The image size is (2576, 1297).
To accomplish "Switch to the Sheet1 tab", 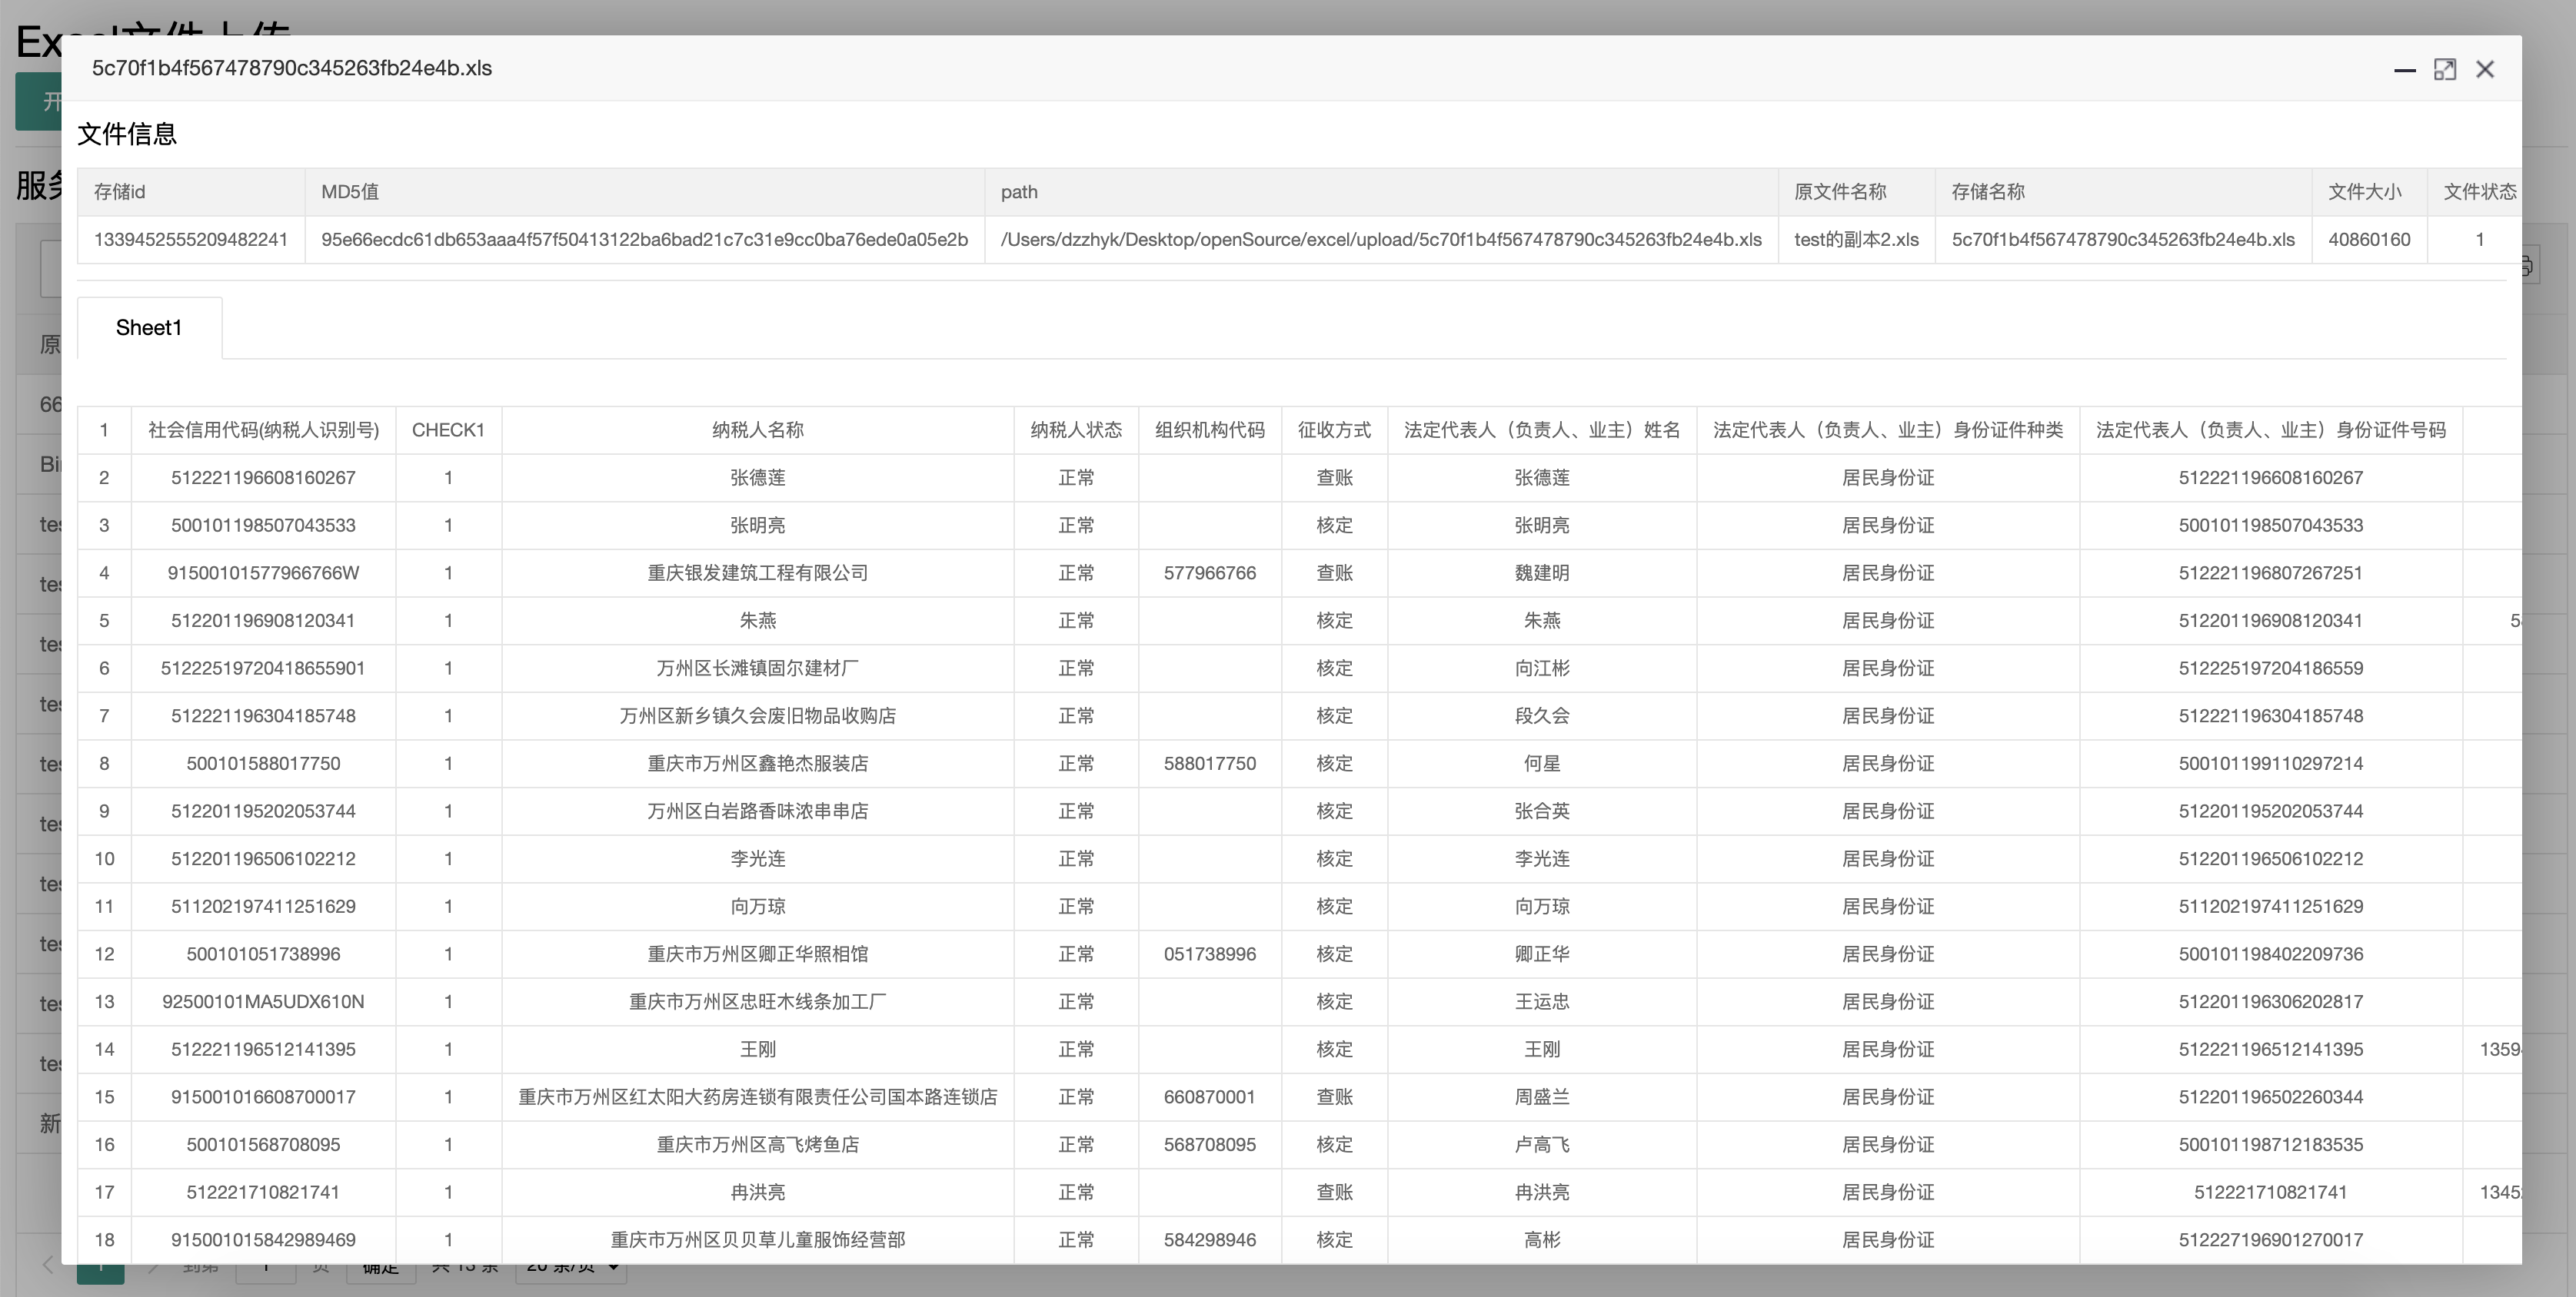I will point(149,328).
